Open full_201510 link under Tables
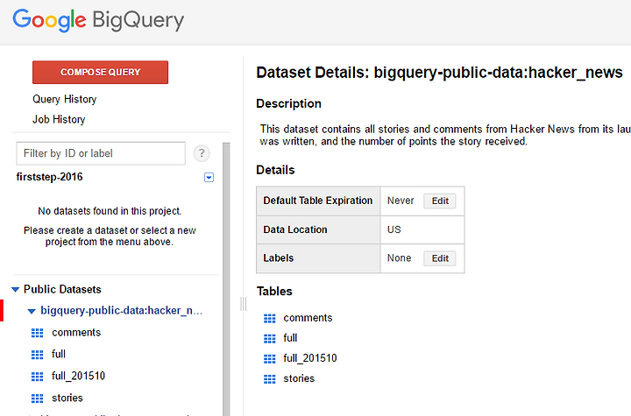This screenshot has width=631, height=416. click(x=310, y=358)
